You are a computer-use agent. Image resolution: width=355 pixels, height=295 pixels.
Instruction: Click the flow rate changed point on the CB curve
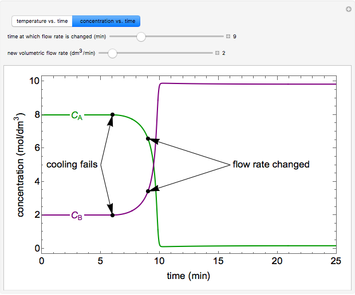tap(148, 191)
